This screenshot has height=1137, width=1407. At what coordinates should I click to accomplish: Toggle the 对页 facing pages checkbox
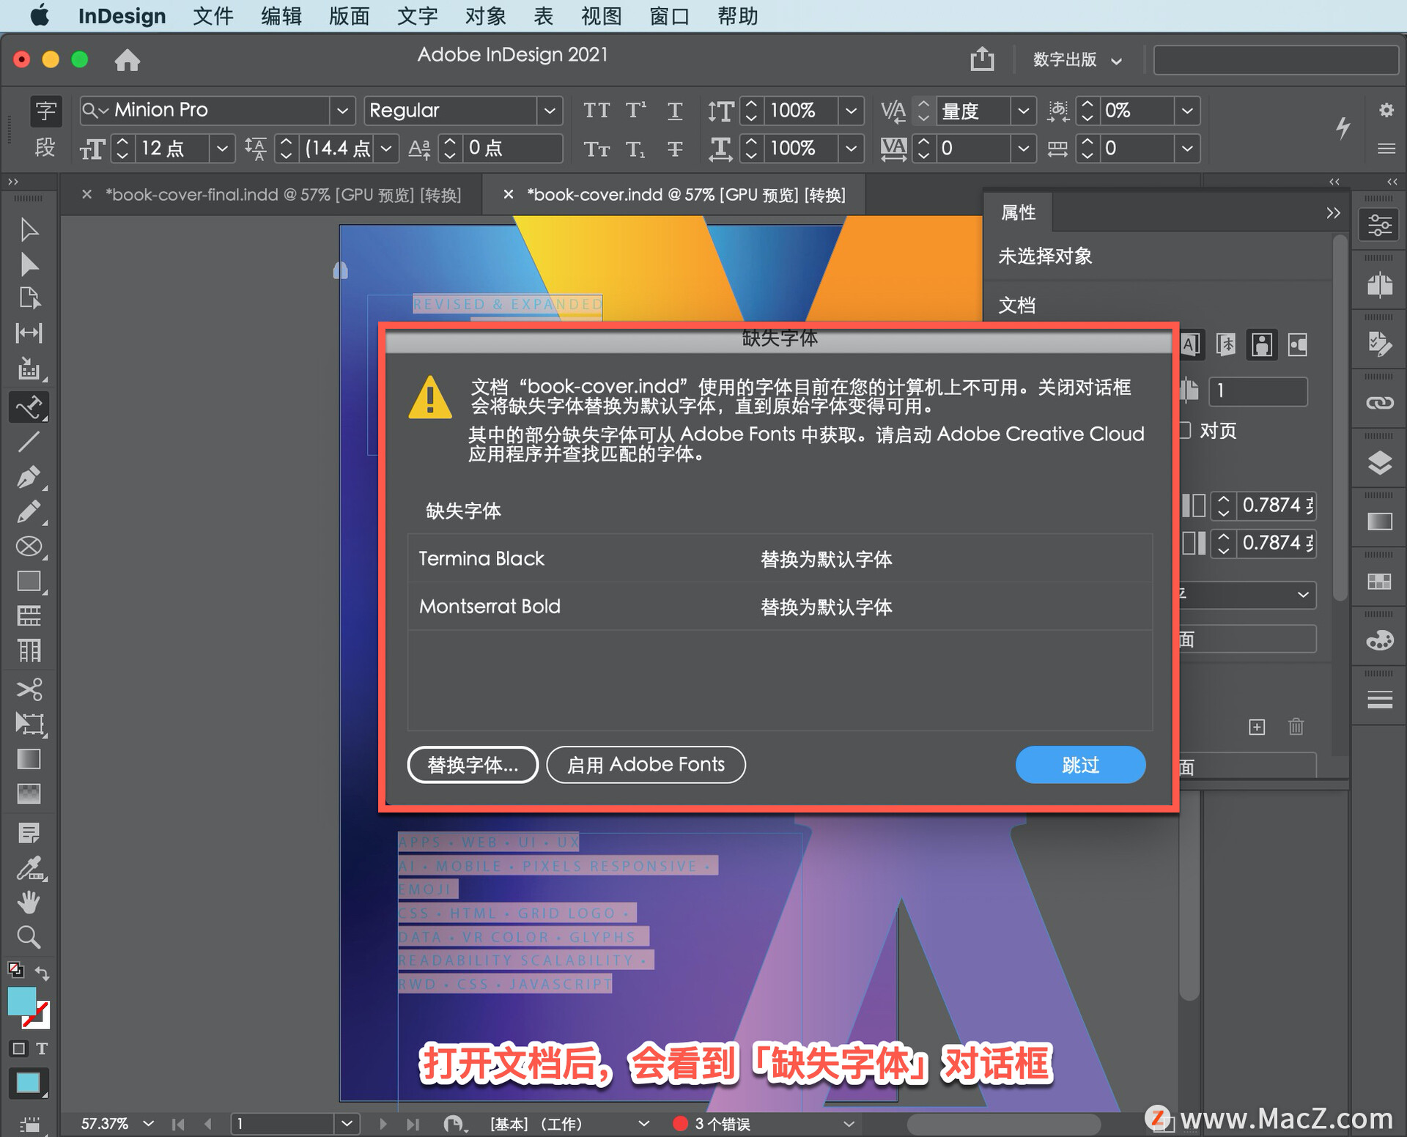point(1184,430)
